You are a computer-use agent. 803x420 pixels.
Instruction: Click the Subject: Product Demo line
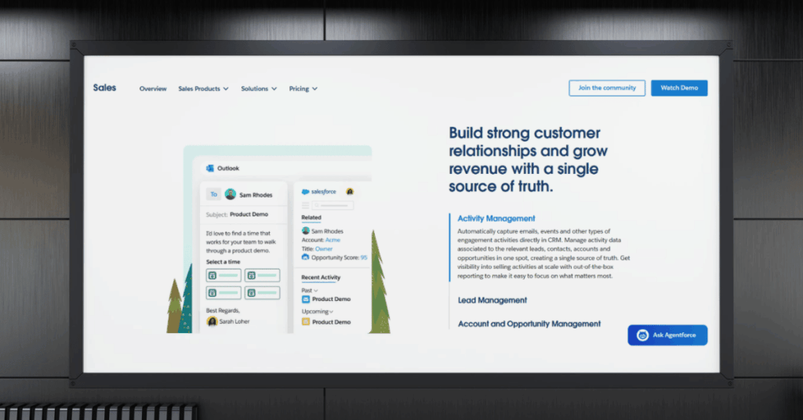tap(237, 215)
